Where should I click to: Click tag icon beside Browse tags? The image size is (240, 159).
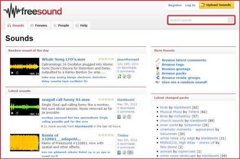[x=157, y=64]
